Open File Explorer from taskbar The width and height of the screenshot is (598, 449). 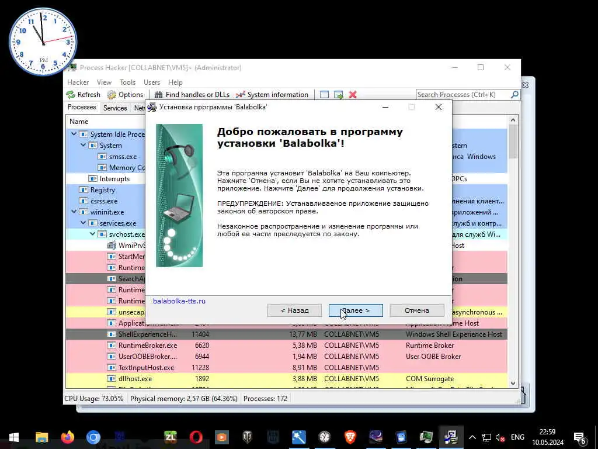[x=41, y=437]
